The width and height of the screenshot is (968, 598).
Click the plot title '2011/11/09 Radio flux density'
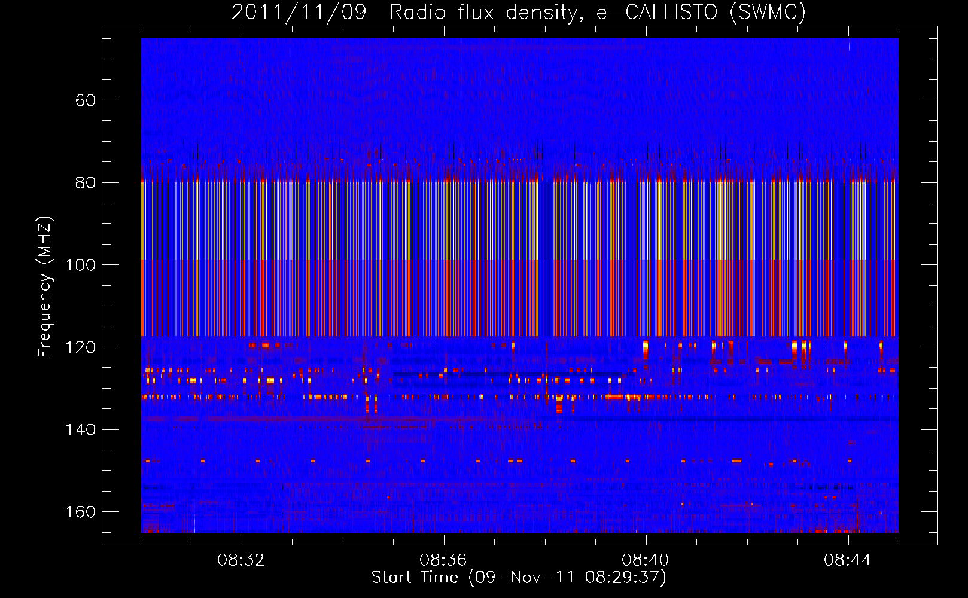pyautogui.click(x=519, y=13)
